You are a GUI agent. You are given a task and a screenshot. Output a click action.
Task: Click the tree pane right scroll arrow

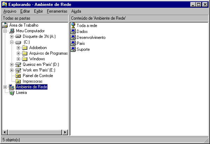(x=65, y=132)
